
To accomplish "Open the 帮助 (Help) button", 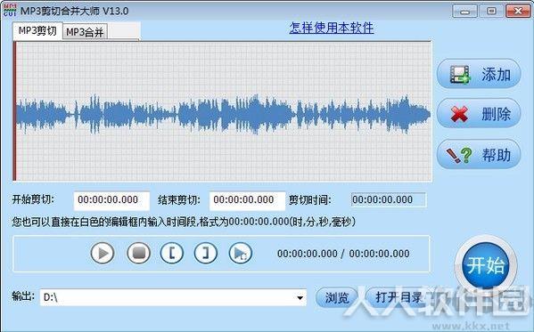I will click(479, 155).
